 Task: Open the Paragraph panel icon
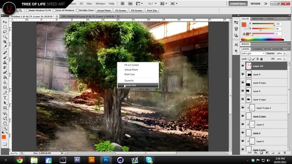pyautogui.click(x=236, y=51)
